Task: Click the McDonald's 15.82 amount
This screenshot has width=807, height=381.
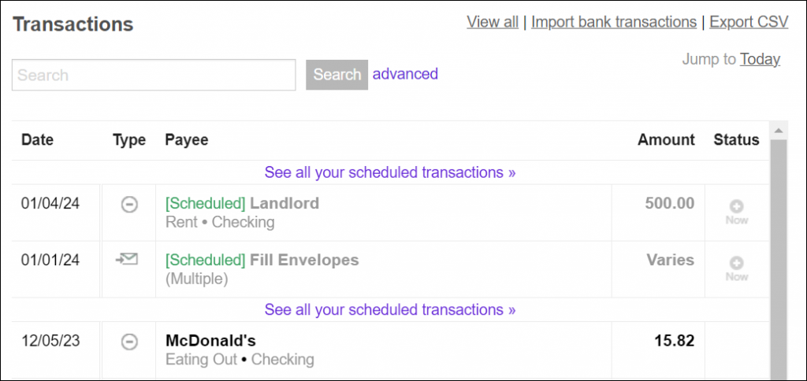Action: click(x=675, y=341)
